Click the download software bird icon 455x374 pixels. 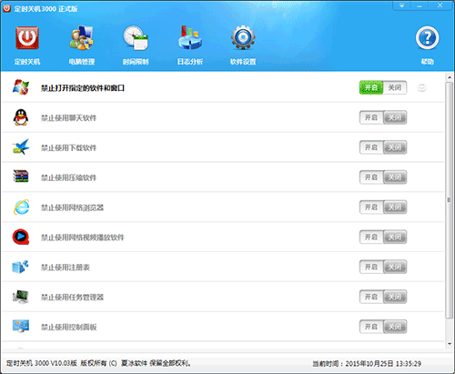(21, 147)
